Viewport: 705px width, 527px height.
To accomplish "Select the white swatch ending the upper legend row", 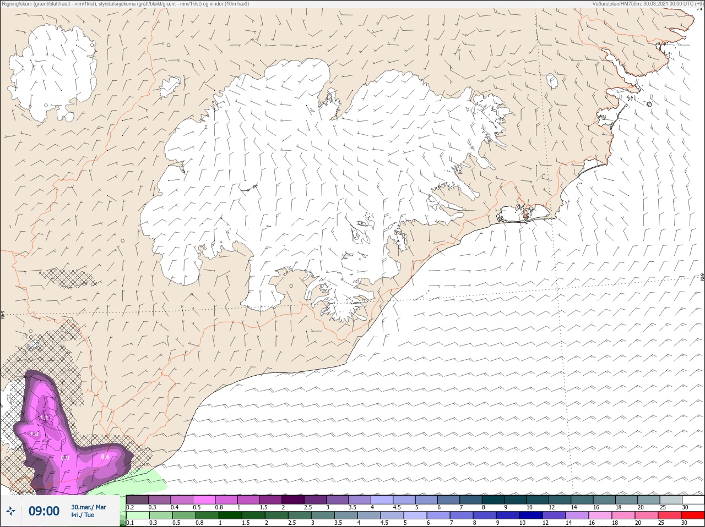I will [x=693, y=500].
